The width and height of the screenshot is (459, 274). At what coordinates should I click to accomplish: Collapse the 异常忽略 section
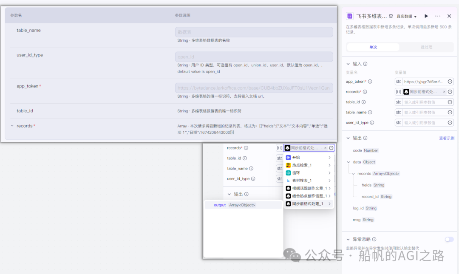point(348,240)
